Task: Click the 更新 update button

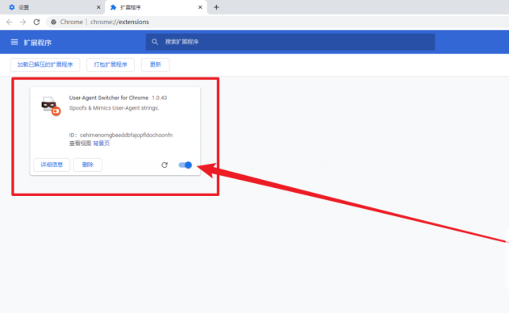Action: pyautogui.click(x=155, y=65)
